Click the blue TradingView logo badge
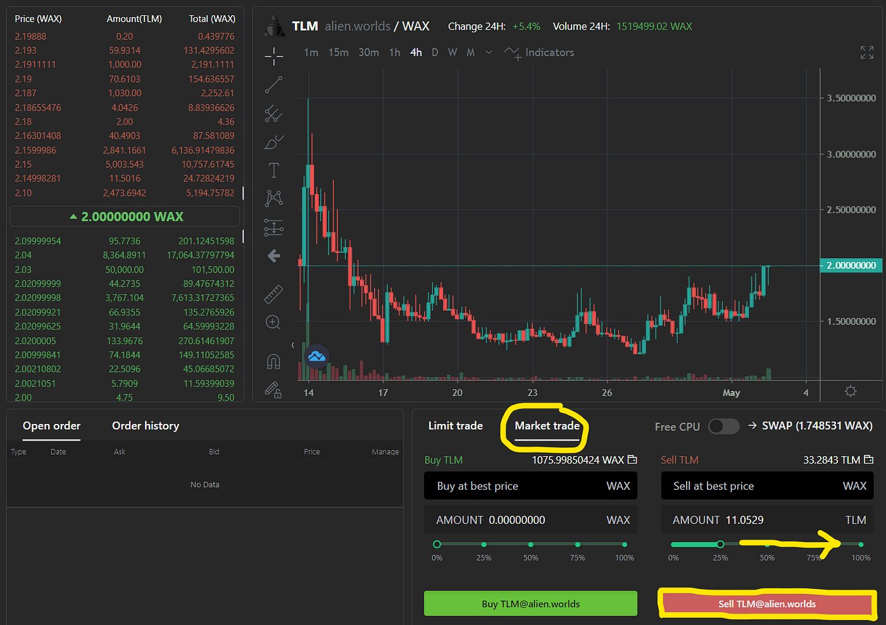The image size is (886, 625). point(316,357)
